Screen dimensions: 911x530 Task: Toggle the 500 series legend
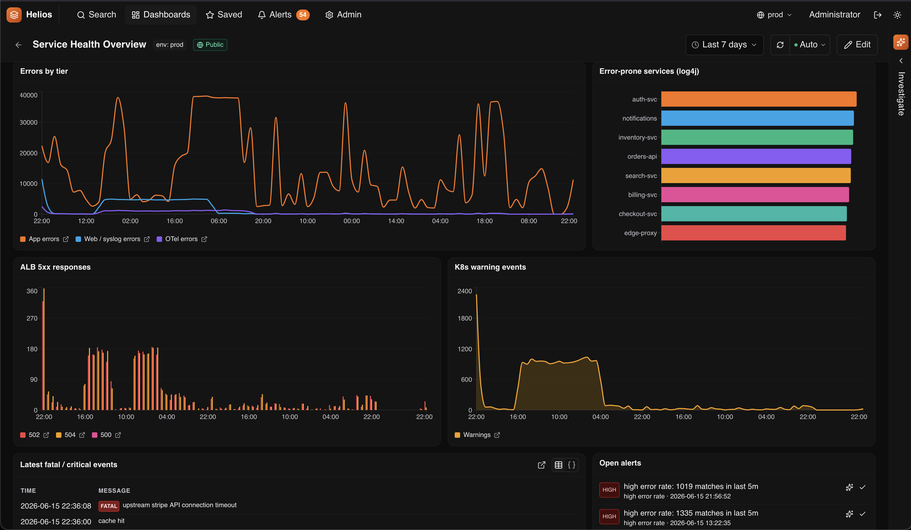(102, 435)
